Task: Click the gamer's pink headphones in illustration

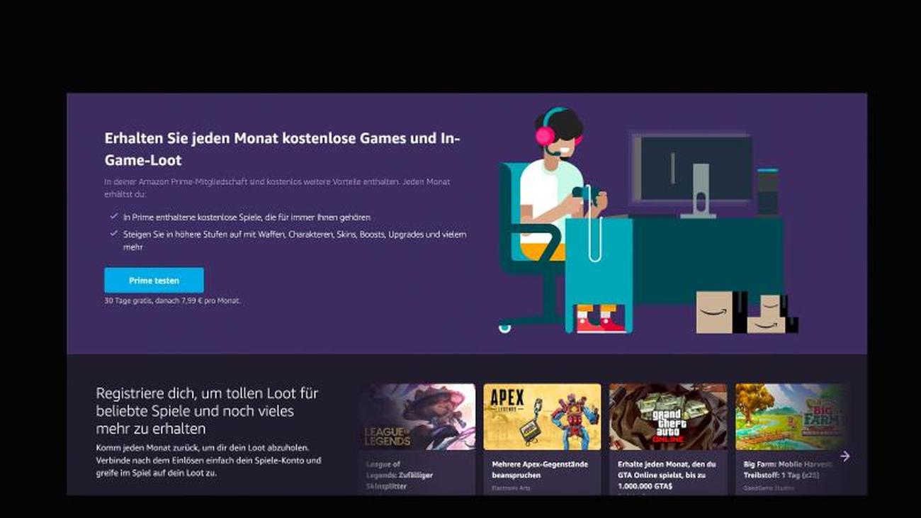Action: coord(545,135)
